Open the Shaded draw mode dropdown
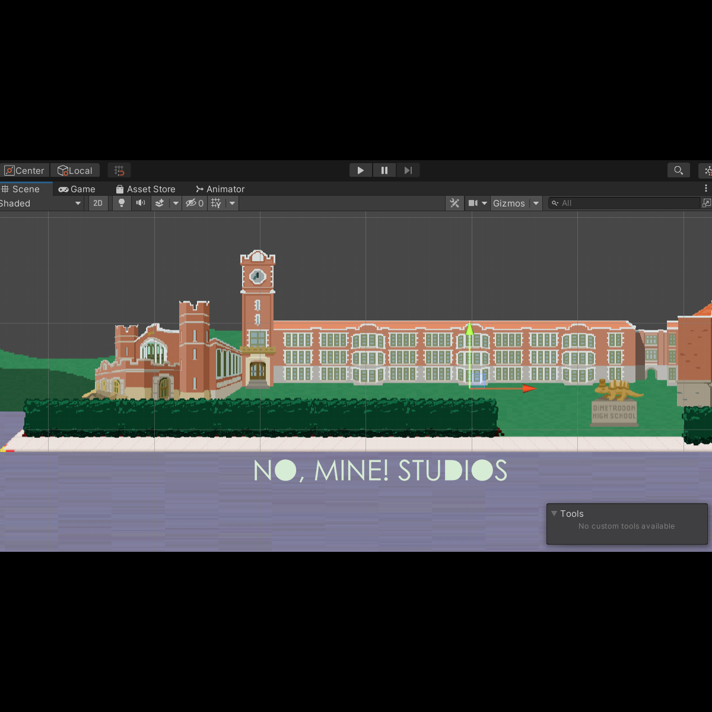This screenshot has width=712, height=712. [x=40, y=203]
